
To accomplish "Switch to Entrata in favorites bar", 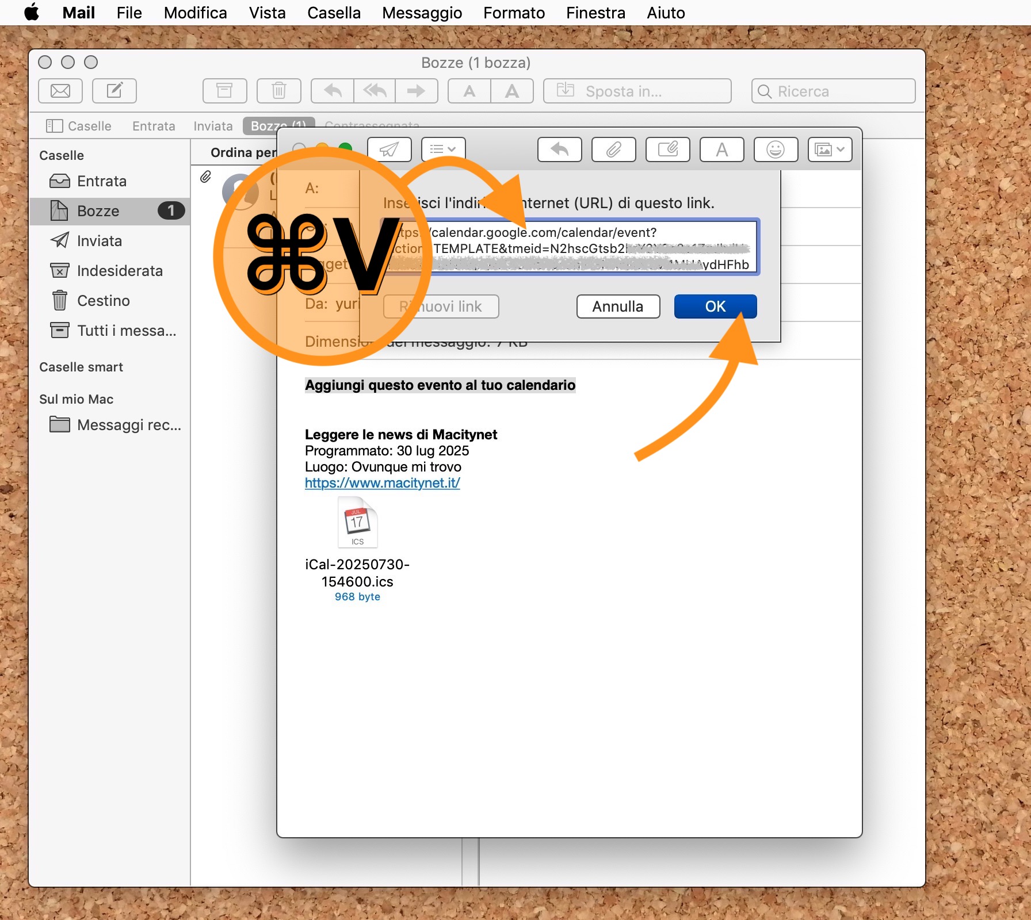I will [x=154, y=126].
